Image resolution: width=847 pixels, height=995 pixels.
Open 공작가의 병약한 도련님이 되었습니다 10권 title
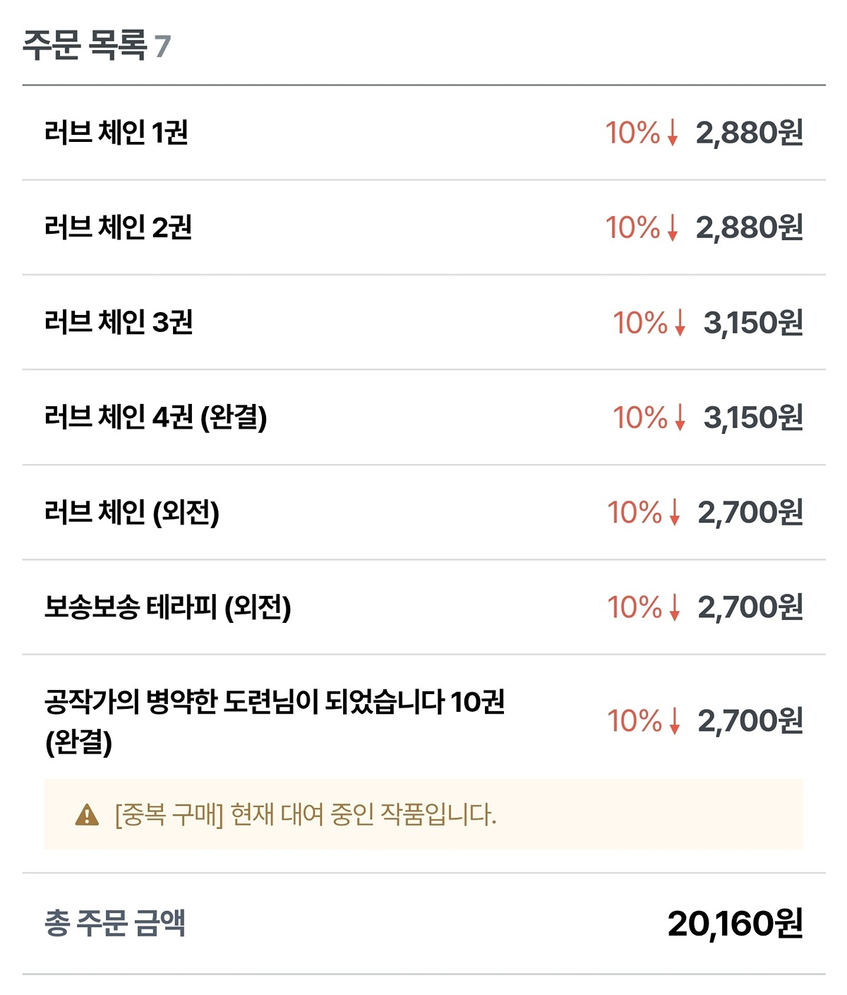tap(275, 703)
